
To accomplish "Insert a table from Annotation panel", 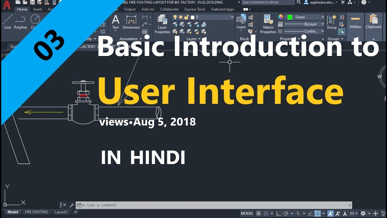I will click(x=145, y=31).
